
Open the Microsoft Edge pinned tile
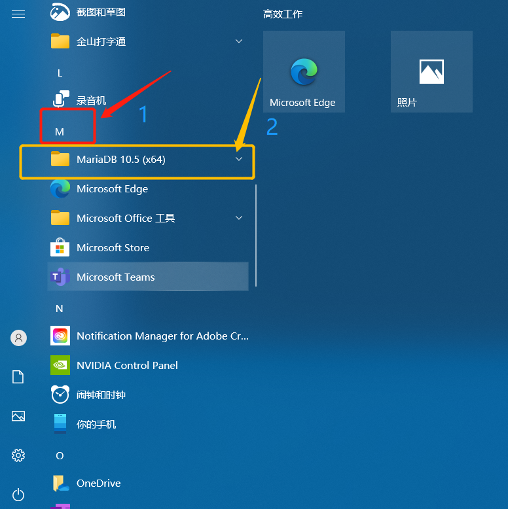click(304, 72)
